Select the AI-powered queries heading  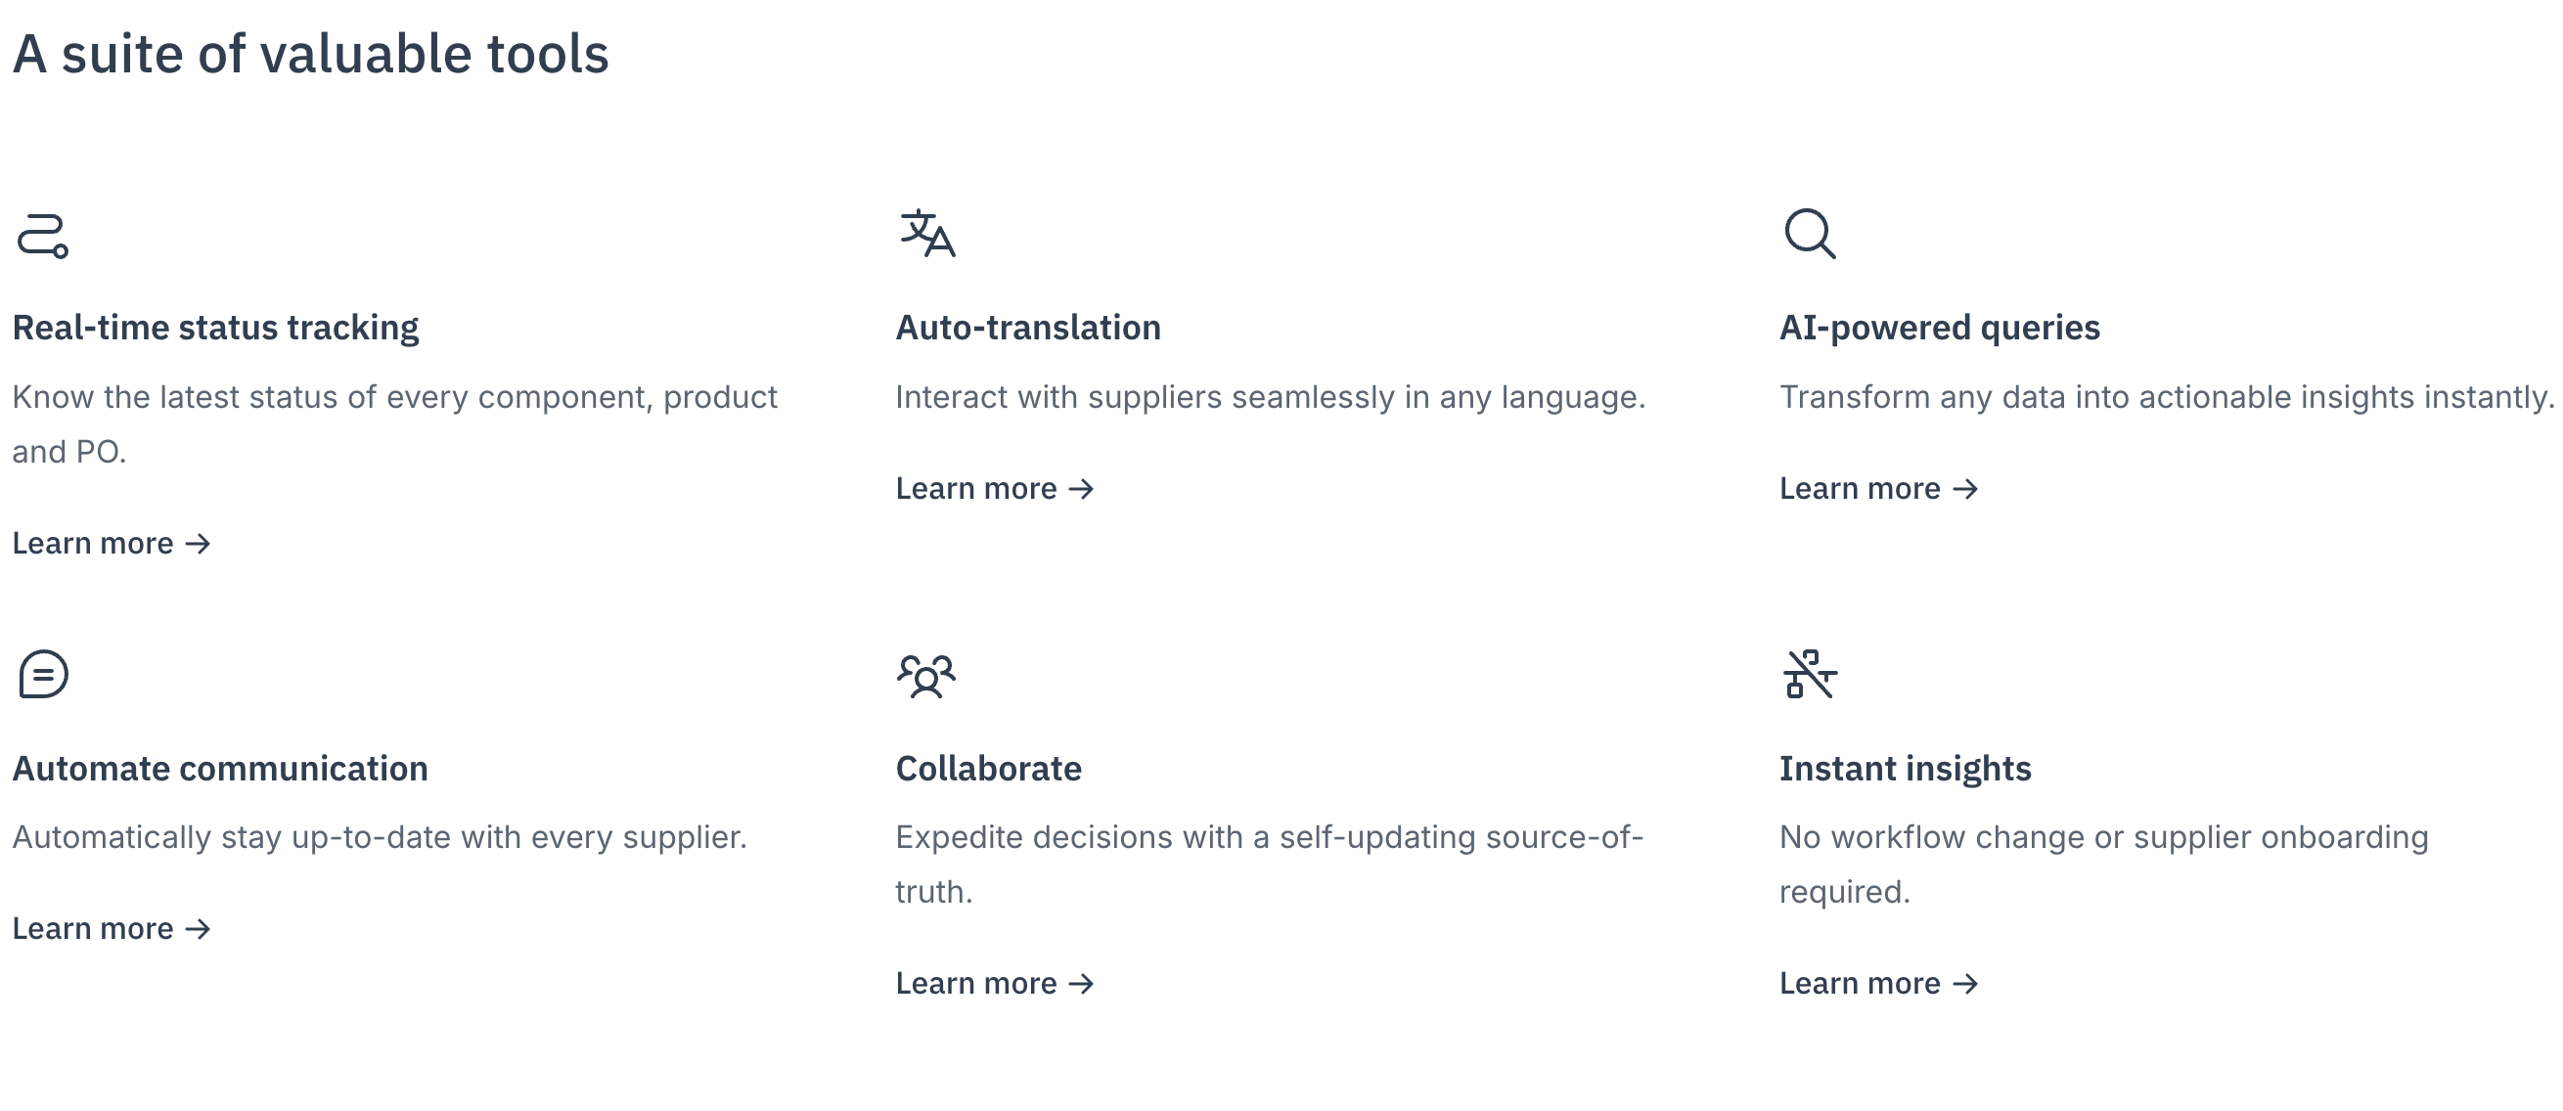pos(1939,329)
